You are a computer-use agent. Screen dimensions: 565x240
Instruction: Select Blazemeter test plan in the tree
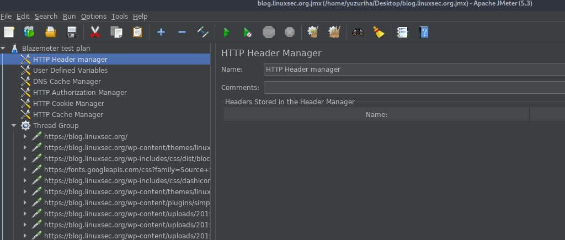coord(56,49)
